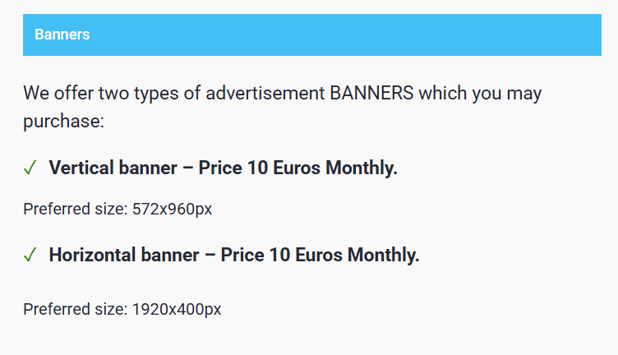Select the Banners header title text
Viewport: 618px width, 355px height.
point(62,35)
